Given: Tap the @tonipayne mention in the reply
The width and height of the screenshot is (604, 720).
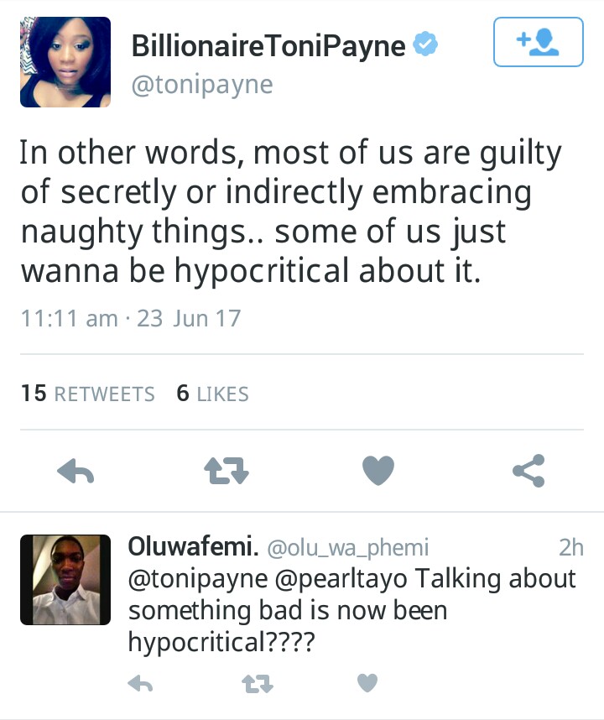Looking at the screenshot, I should tap(189, 579).
